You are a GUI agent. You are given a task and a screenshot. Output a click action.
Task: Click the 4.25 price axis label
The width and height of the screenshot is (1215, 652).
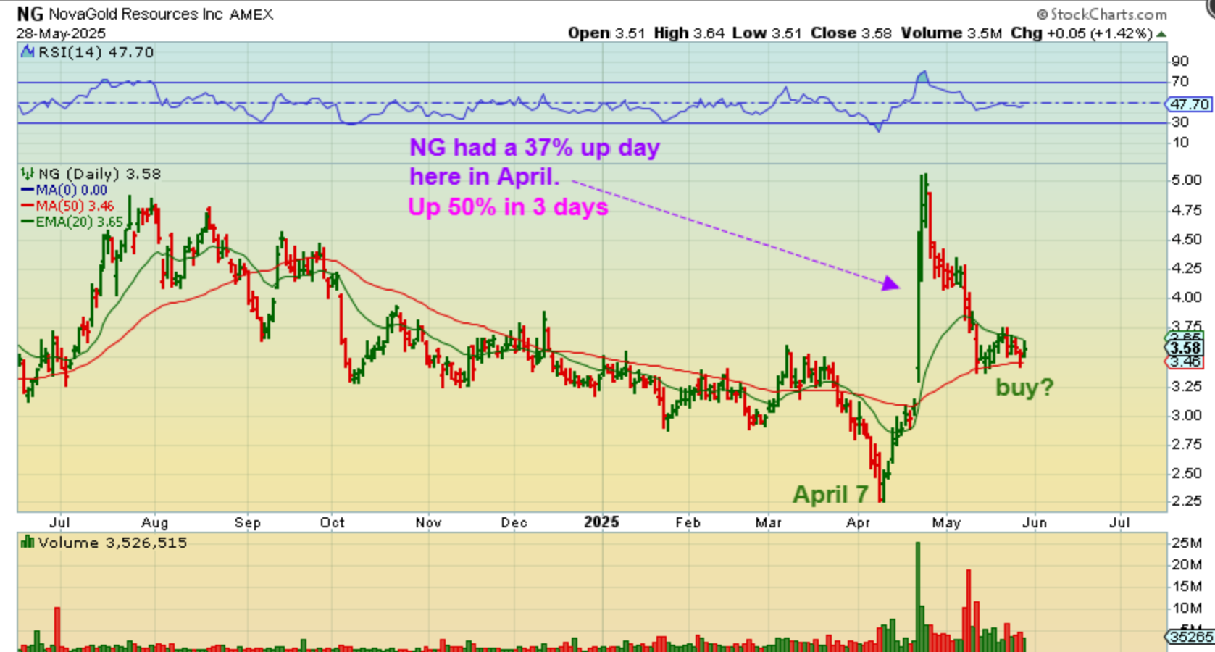[1187, 268]
